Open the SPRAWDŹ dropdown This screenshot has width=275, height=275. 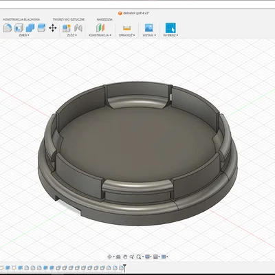click(126, 35)
